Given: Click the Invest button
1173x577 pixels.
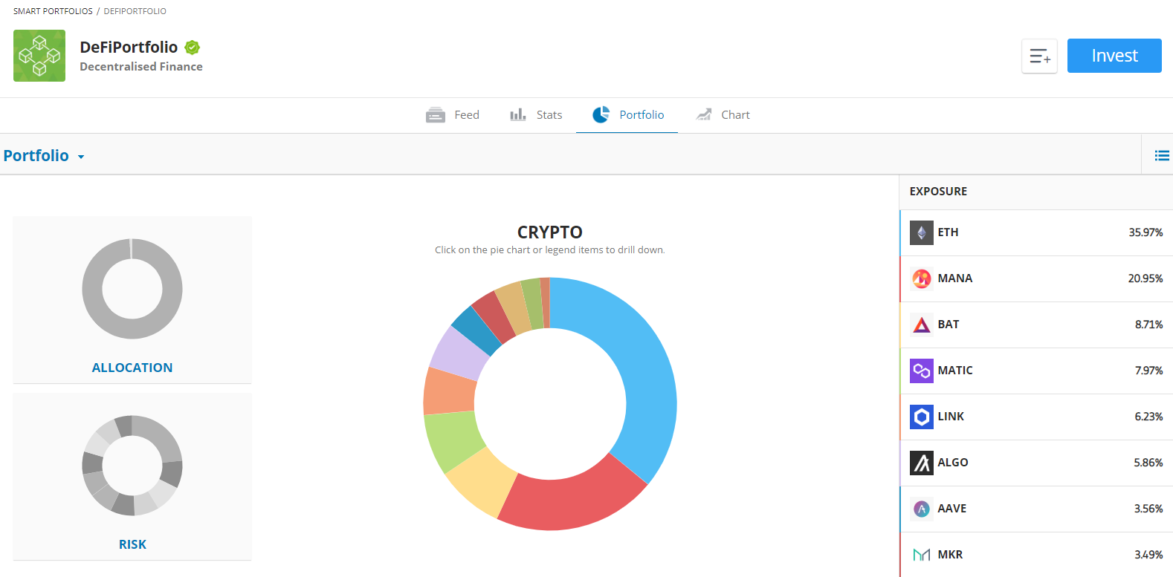Looking at the screenshot, I should coord(1114,56).
